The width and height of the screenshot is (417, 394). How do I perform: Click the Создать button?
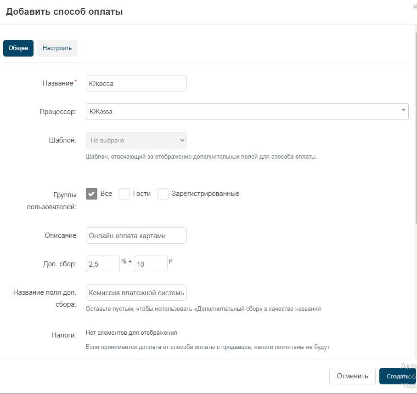[397, 376]
